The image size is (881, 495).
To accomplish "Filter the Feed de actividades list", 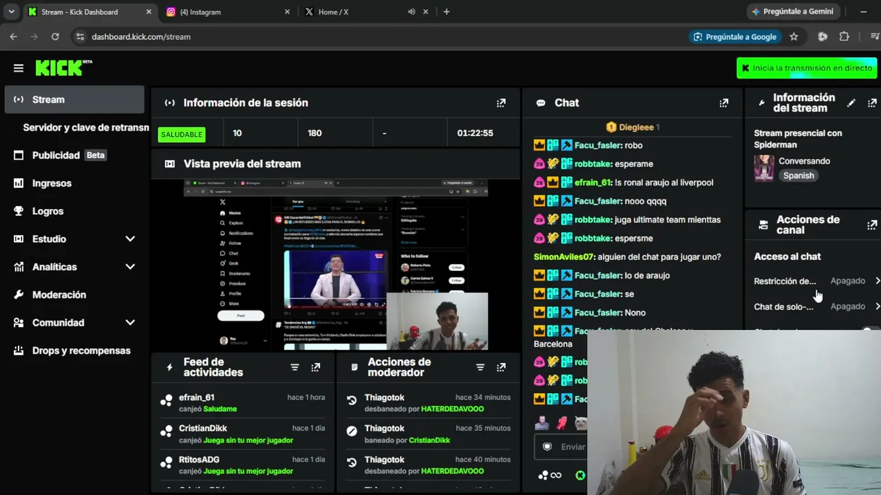I will (295, 367).
